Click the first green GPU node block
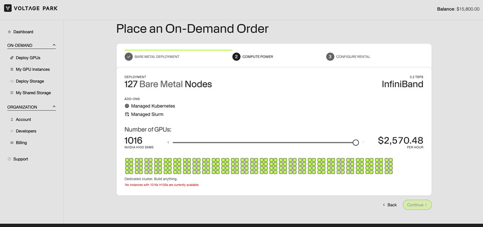 [129, 166]
